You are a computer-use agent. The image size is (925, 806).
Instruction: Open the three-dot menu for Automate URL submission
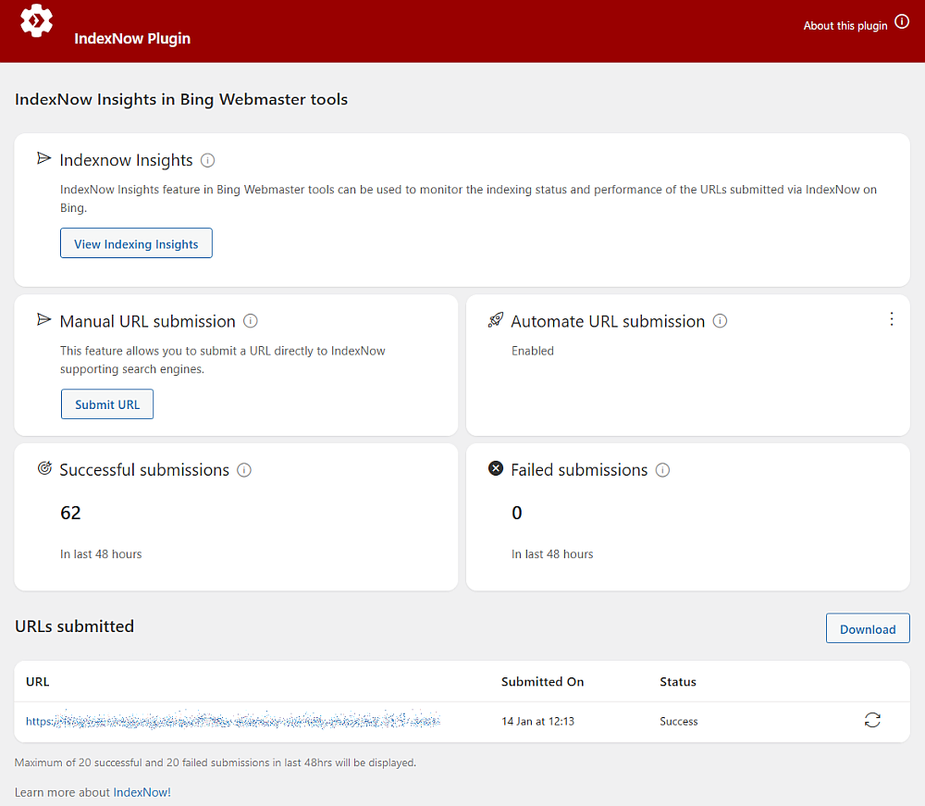pos(892,319)
